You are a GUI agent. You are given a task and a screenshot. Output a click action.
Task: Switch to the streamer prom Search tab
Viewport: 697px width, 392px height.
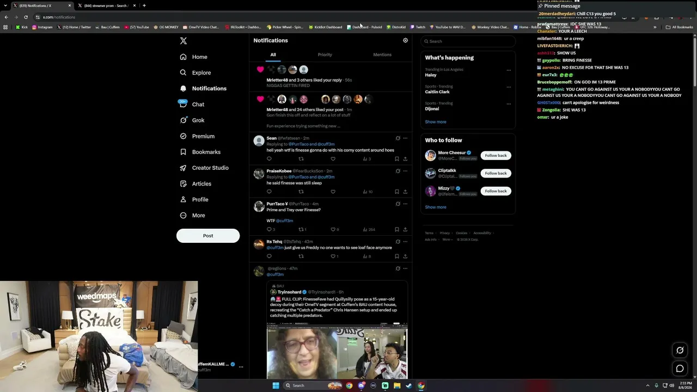click(106, 5)
